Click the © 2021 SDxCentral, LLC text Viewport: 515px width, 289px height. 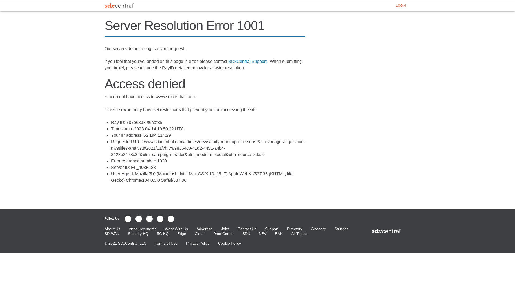point(126,243)
